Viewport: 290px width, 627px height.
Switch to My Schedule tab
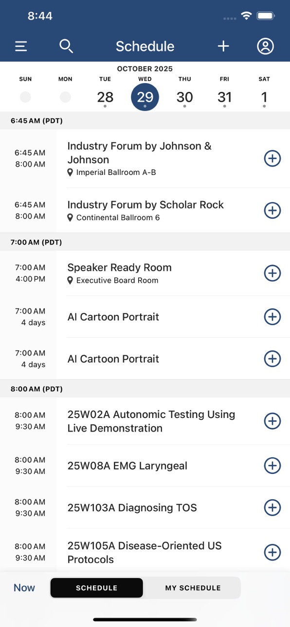(x=193, y=588)
